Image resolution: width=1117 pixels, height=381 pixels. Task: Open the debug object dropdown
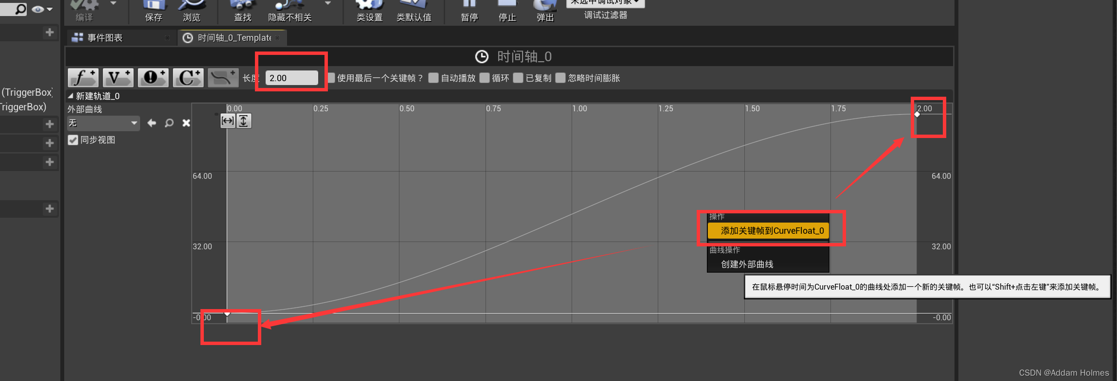tap(606, 3)
